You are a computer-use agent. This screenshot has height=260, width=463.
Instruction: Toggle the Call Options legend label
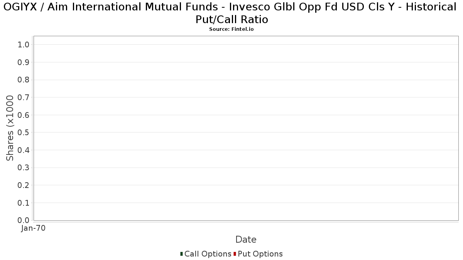(208, 254)
